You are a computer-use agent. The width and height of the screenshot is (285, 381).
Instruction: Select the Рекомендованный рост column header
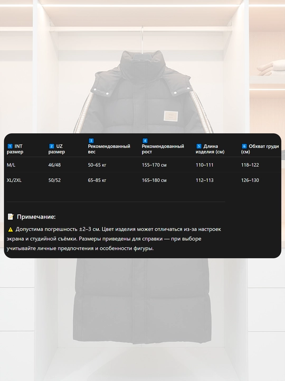(163, 146)
